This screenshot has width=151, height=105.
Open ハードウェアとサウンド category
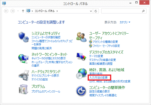[46, 72]
